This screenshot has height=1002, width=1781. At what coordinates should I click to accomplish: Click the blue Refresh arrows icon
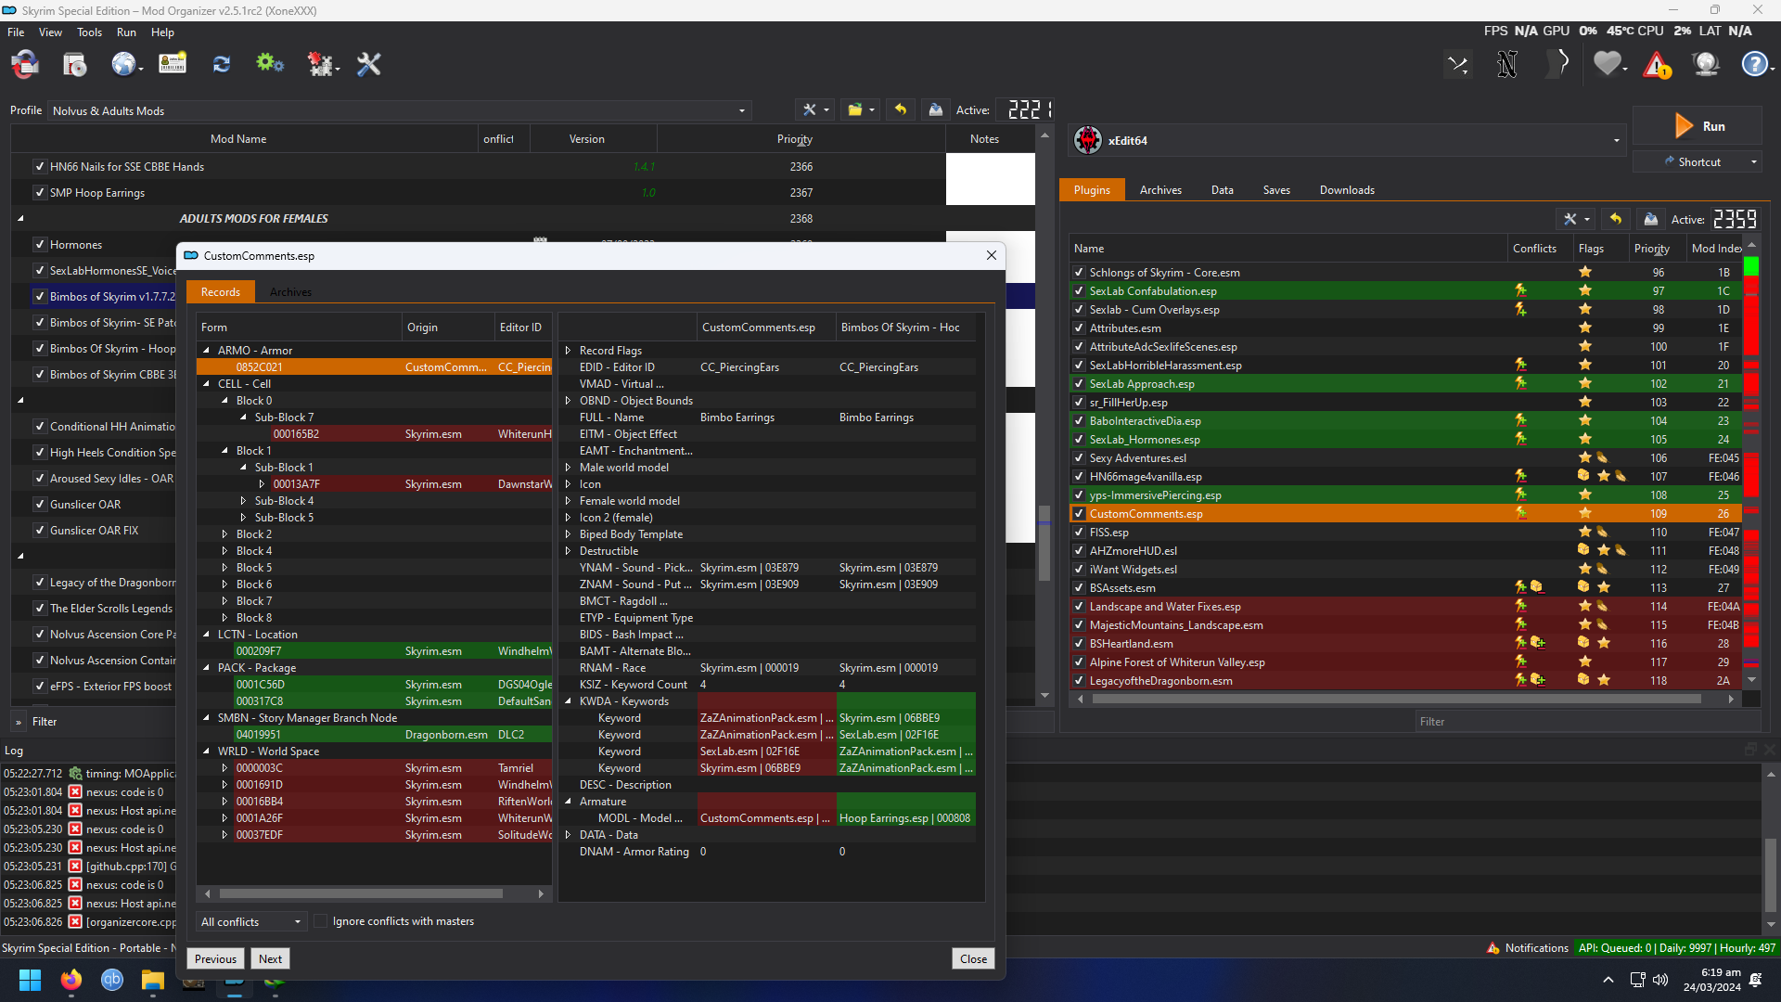tap(221, 64)
